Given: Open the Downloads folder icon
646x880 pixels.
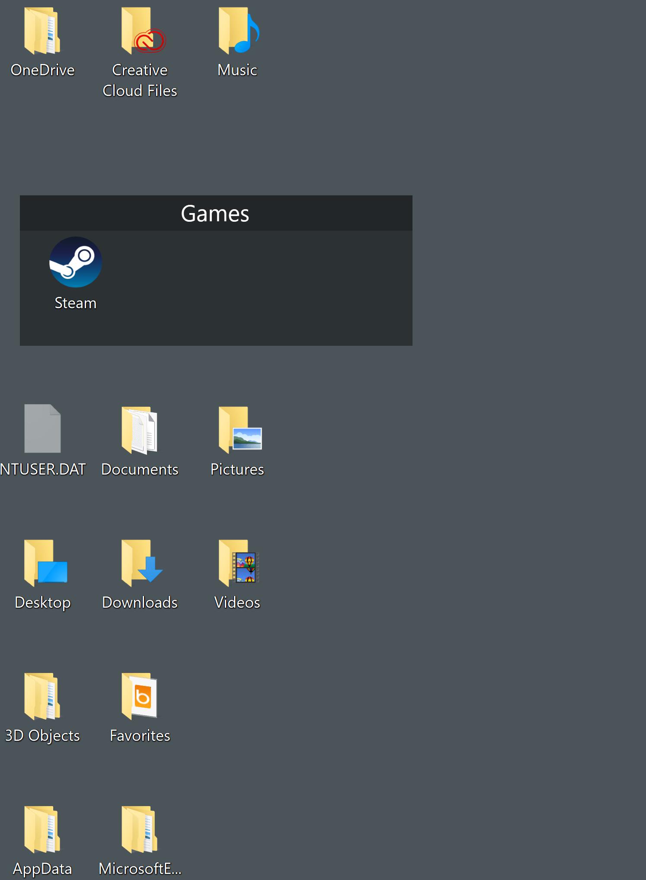Looking at the screenshot, I should [x=142, y=563].
